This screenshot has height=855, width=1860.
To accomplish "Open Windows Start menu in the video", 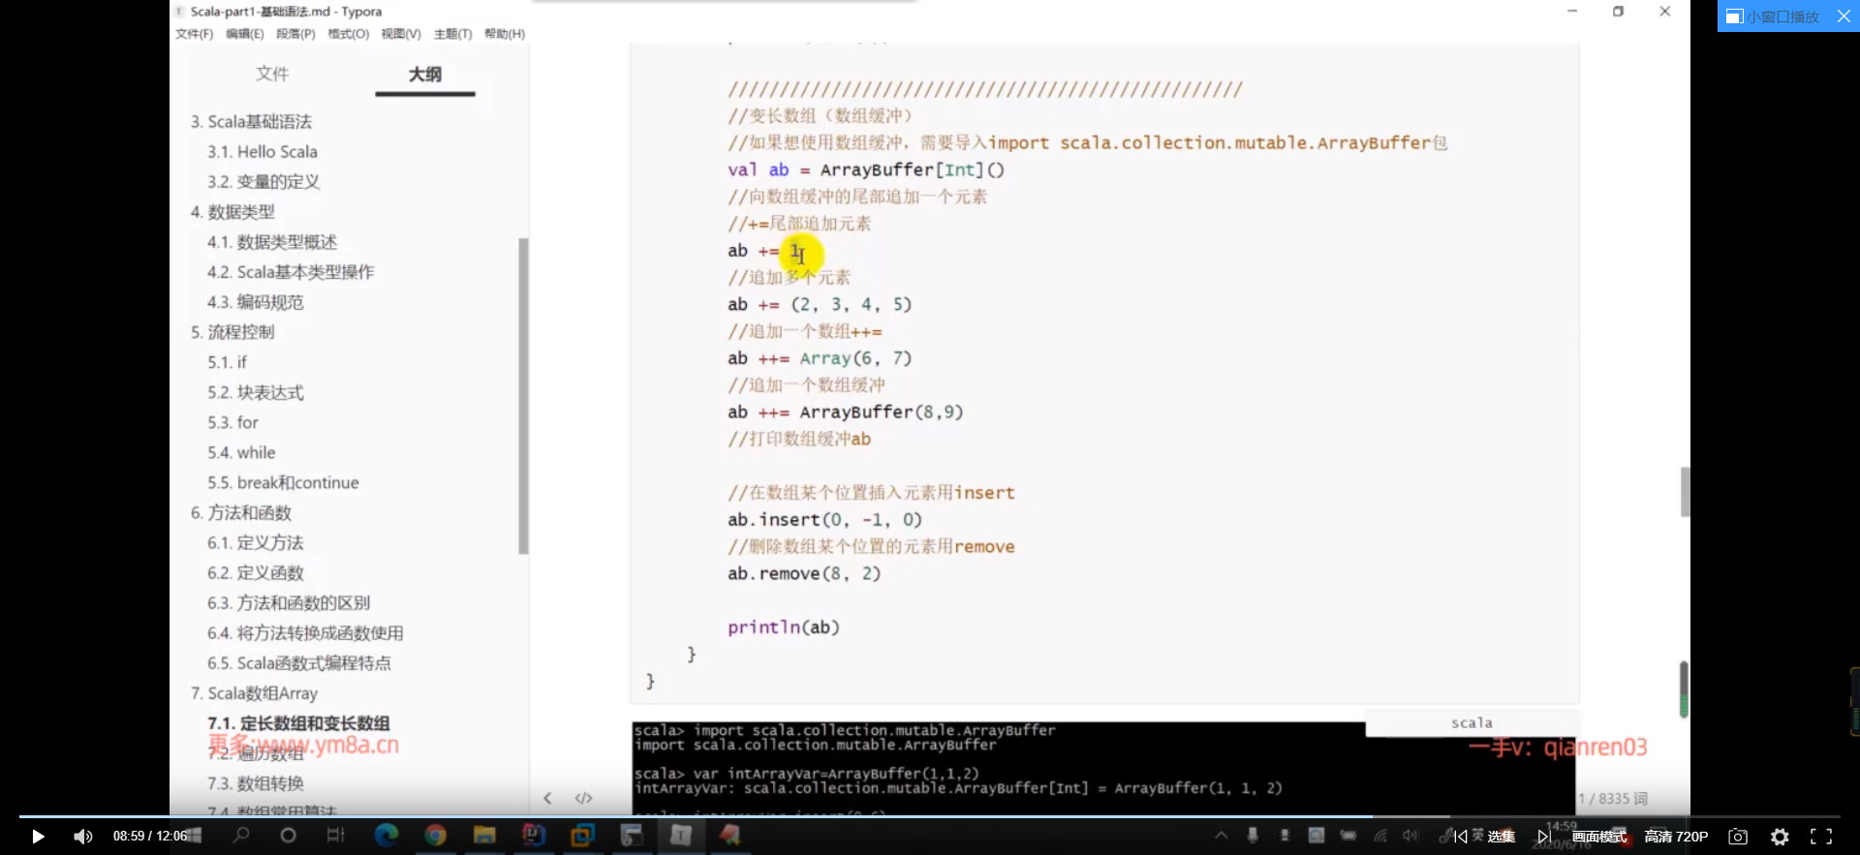I will pos(193,835).
